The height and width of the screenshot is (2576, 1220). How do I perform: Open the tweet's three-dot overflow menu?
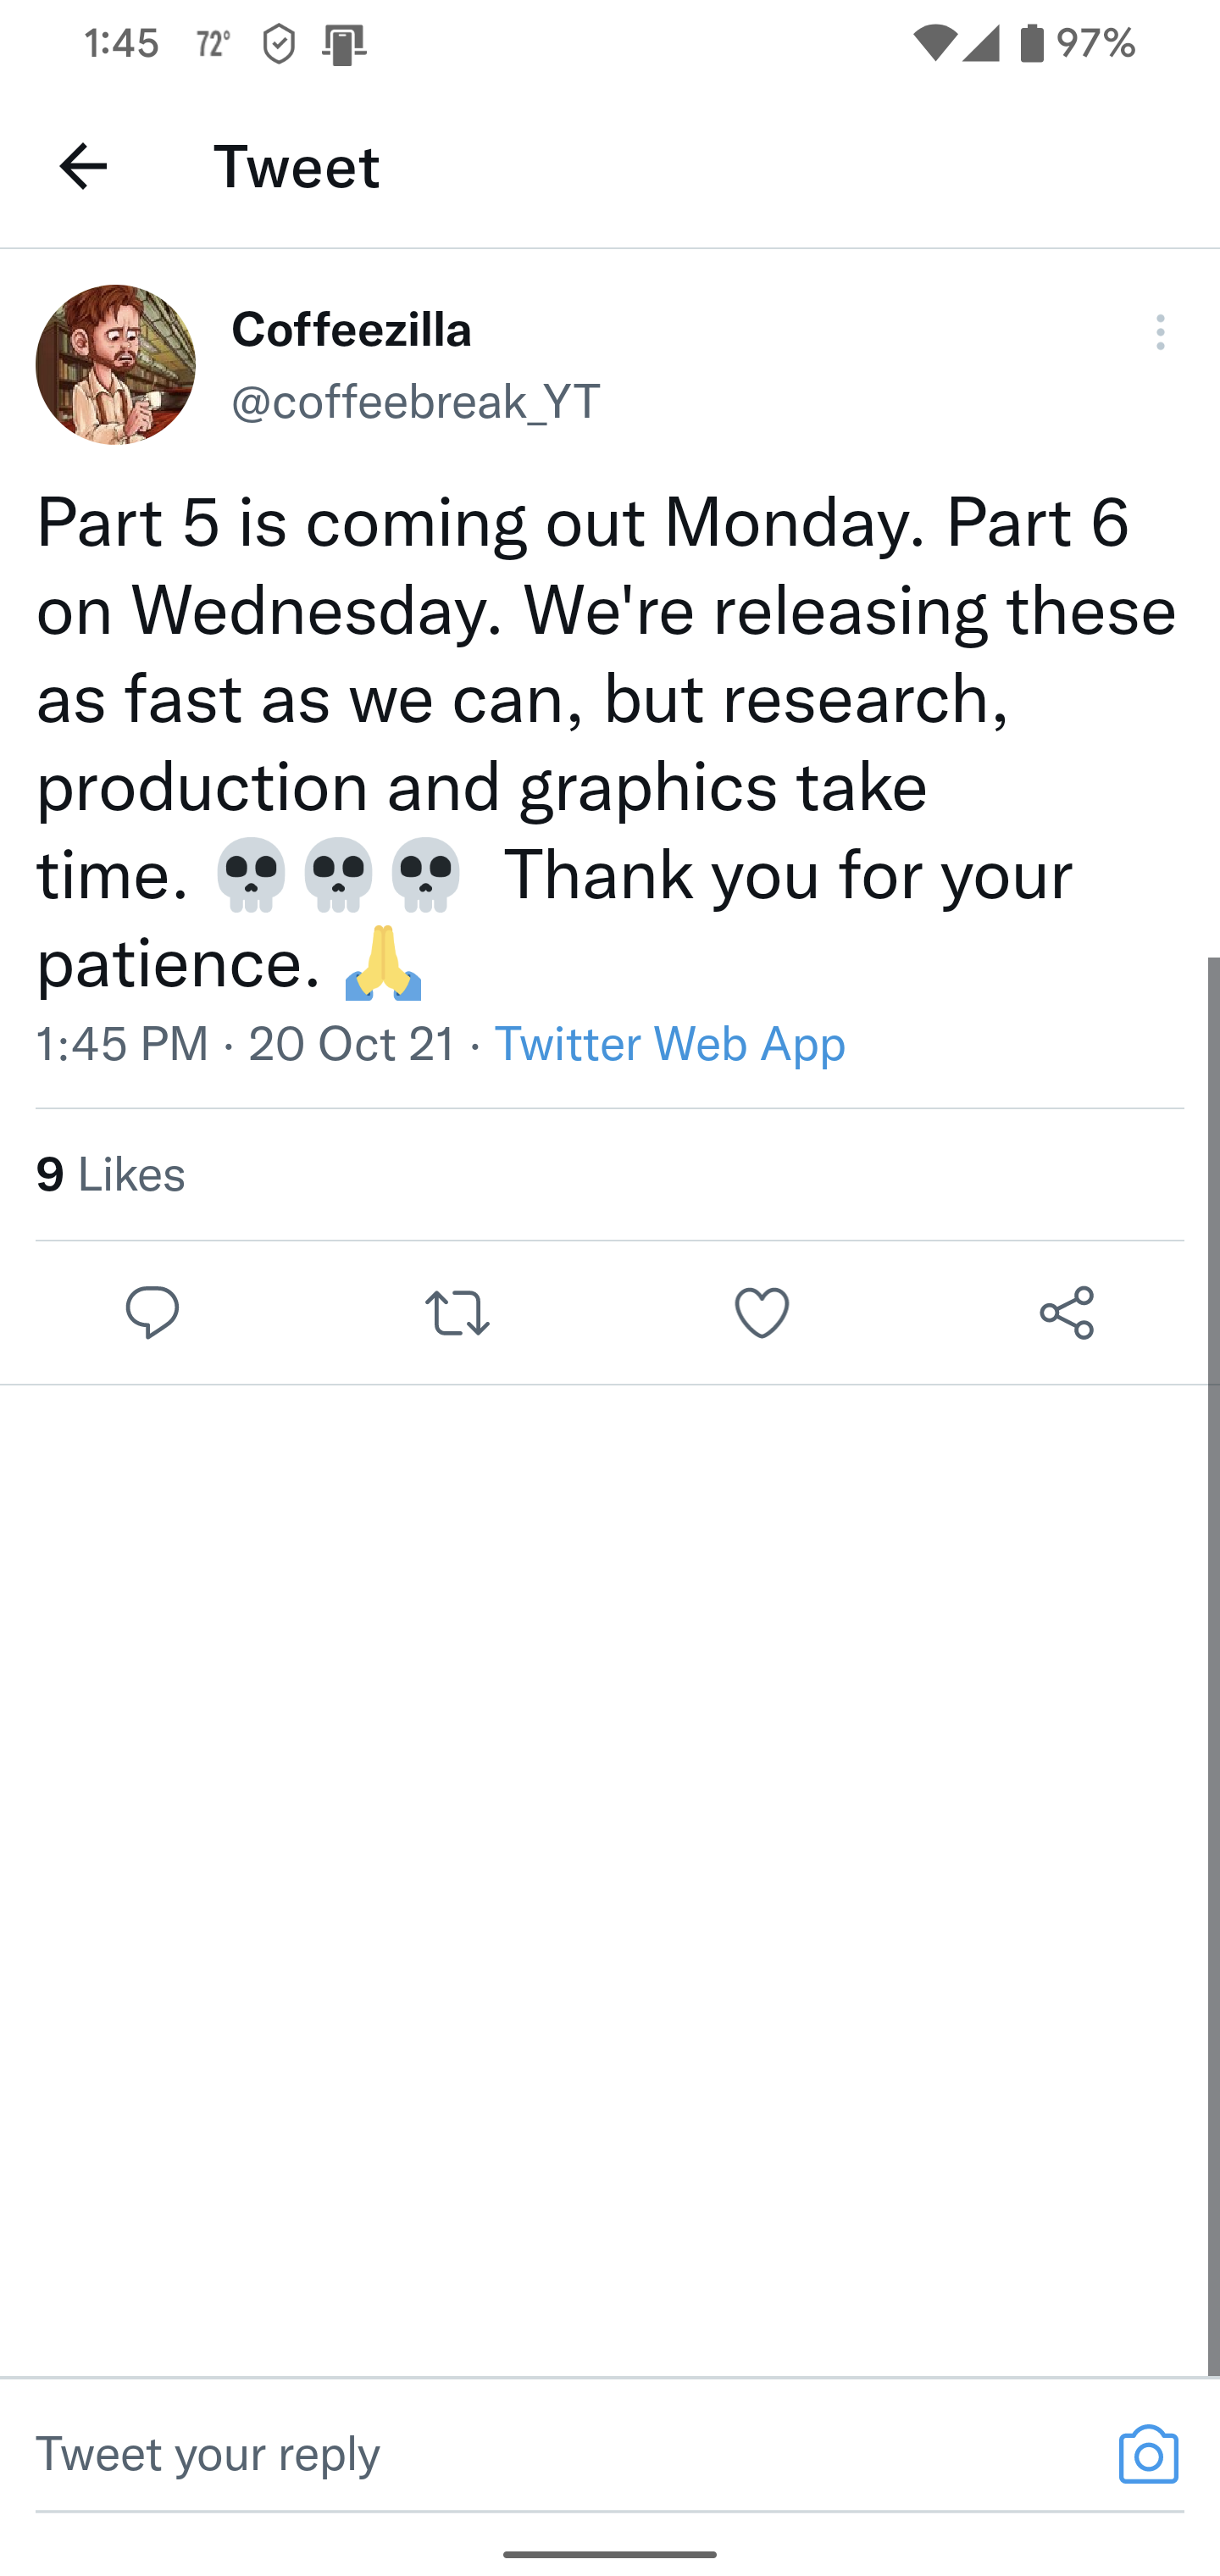coord(1160,332)
